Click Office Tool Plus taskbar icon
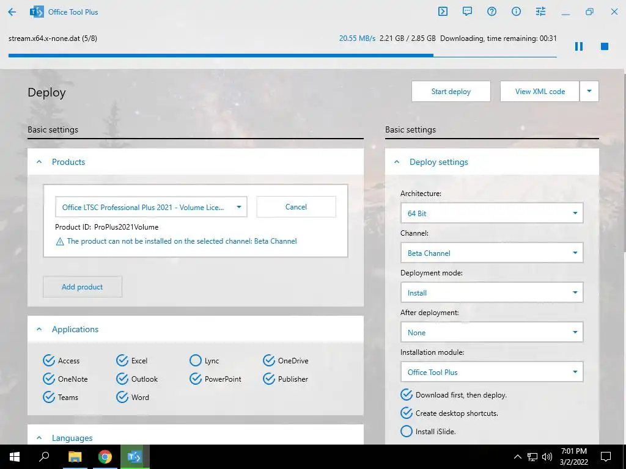 point(135,457)
